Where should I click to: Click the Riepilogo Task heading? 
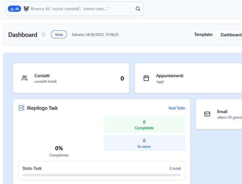(42, 108)
